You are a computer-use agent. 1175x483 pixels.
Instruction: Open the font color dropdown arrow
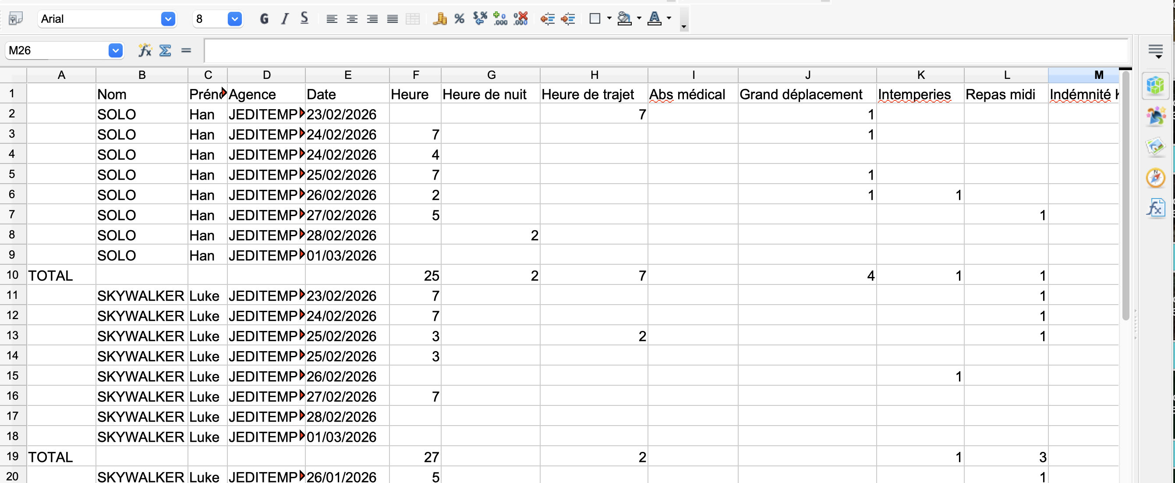coord(669,19)
